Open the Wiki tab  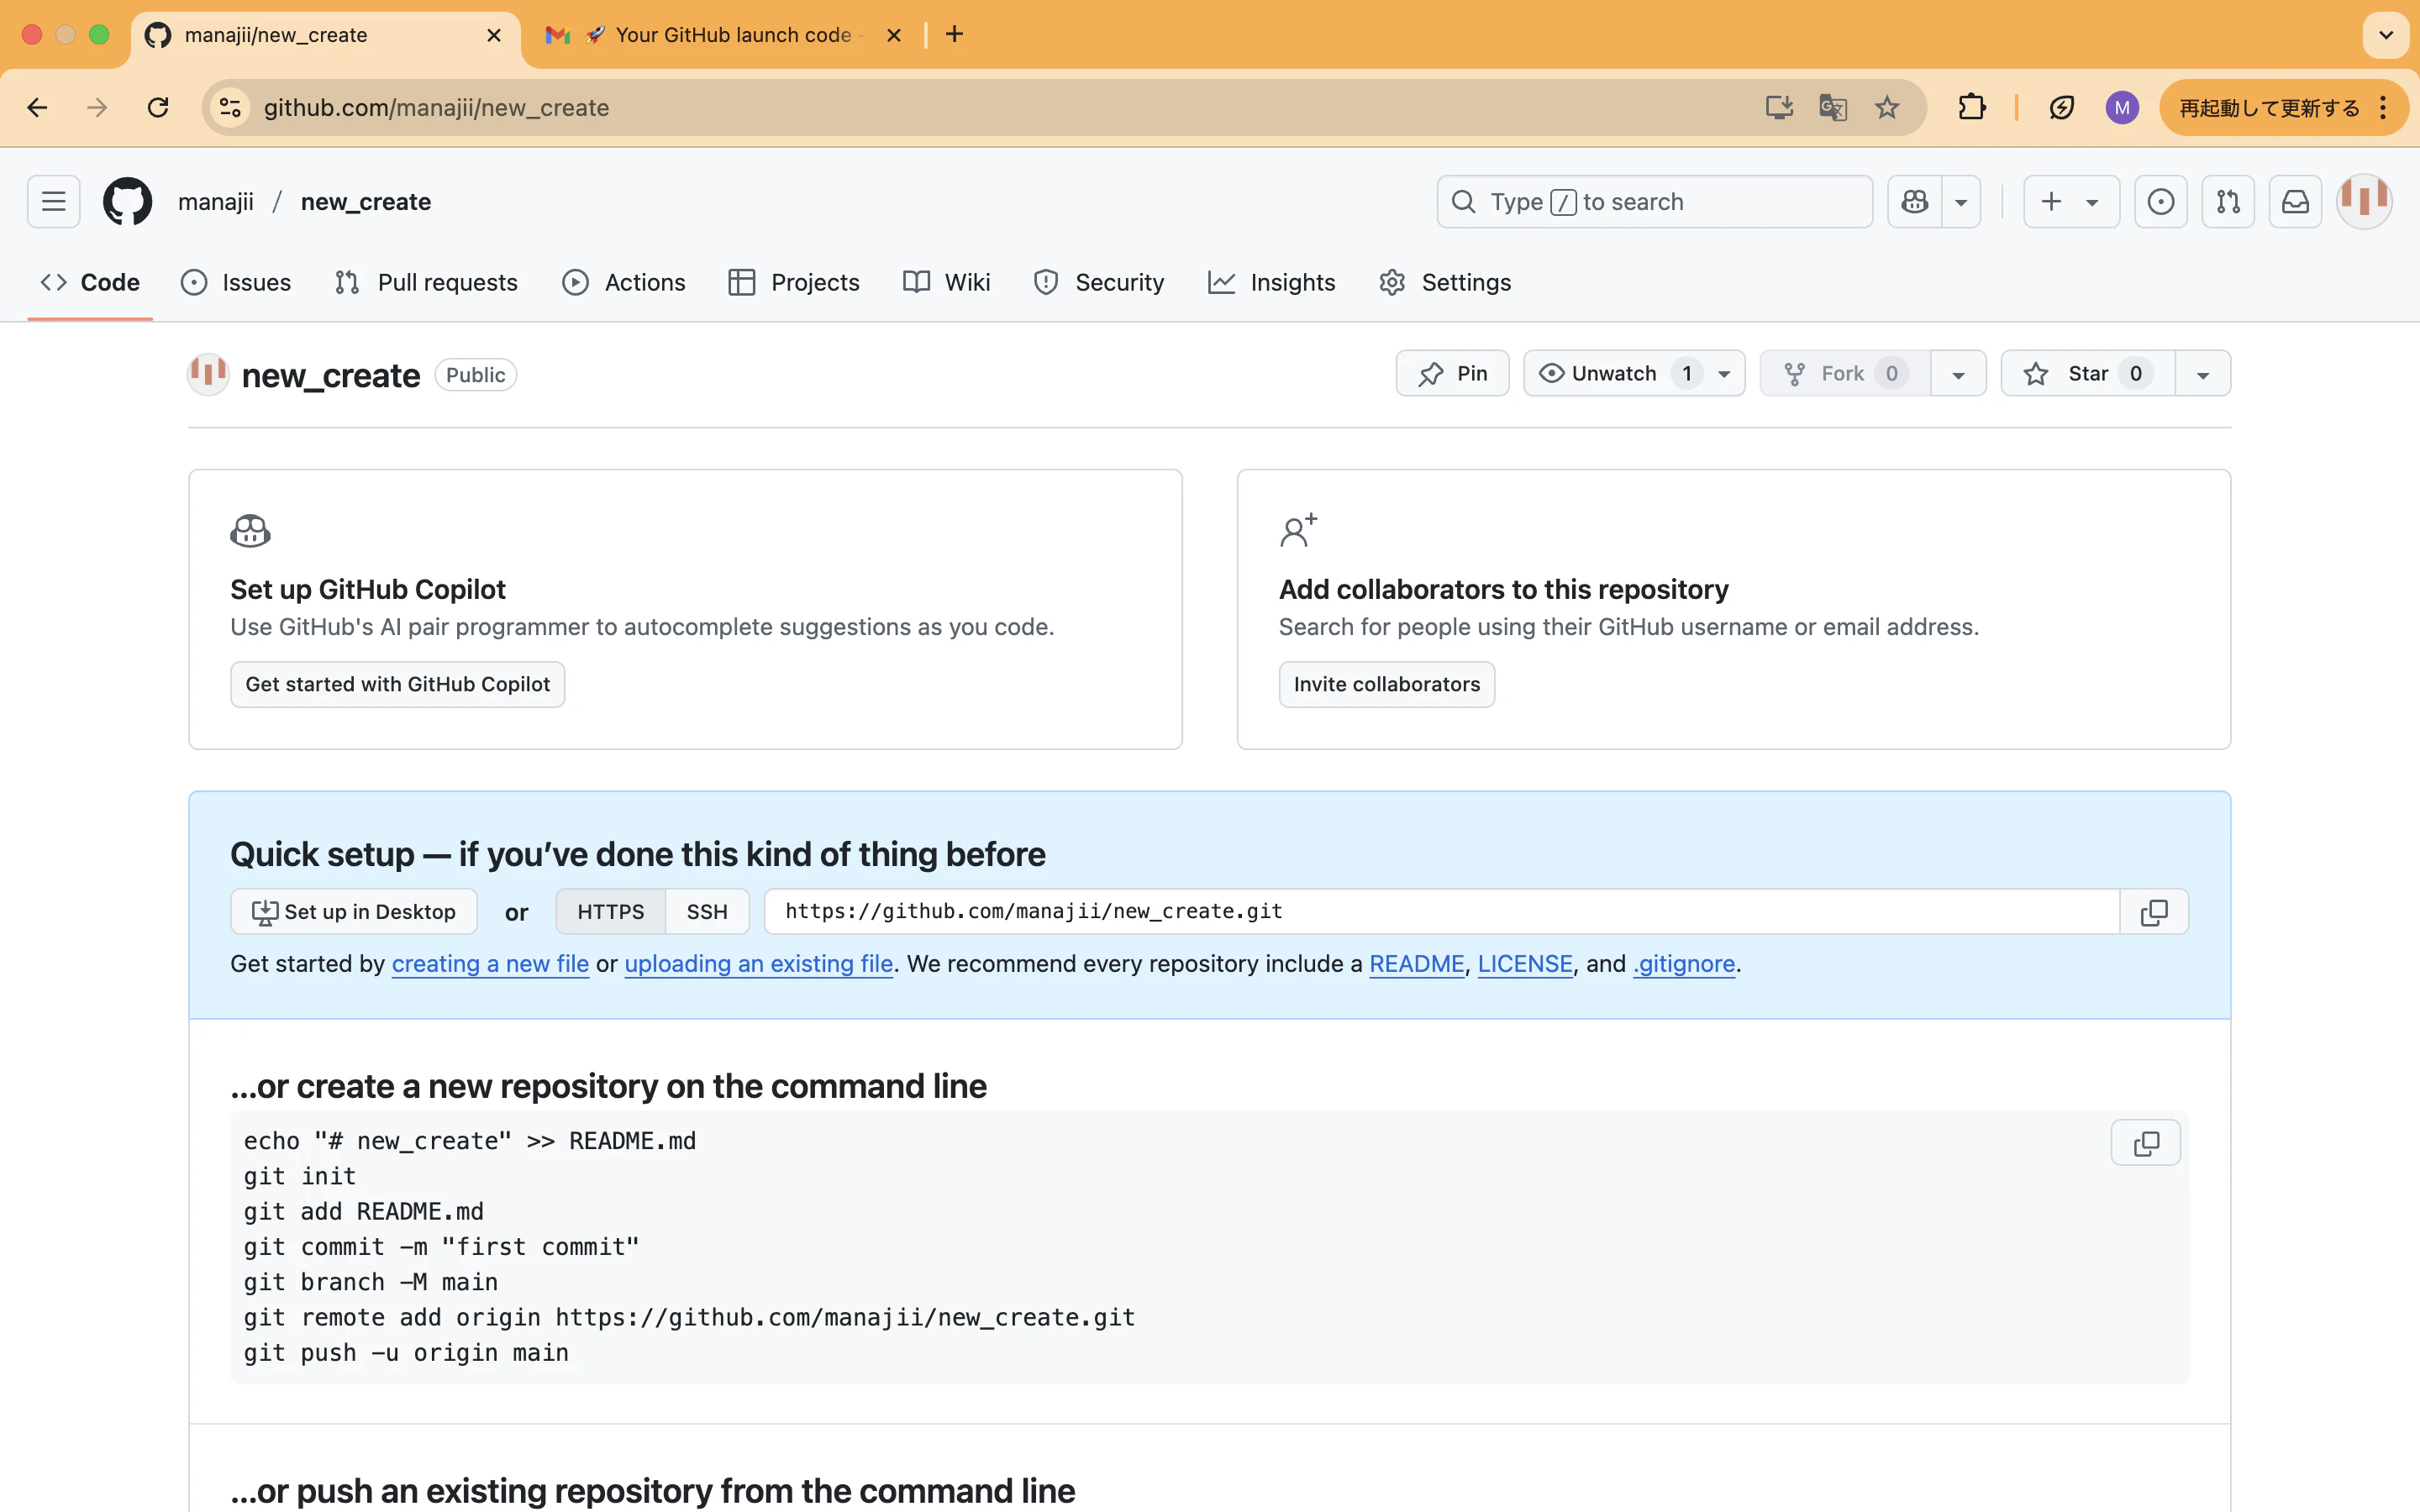(946, 283)
